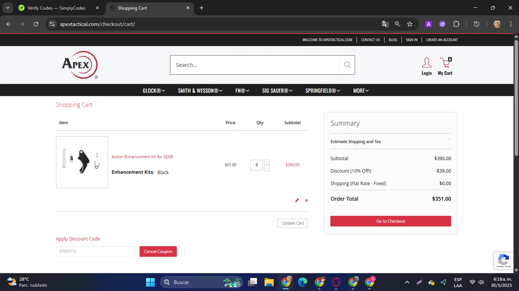Expand the SMITH & WESSON menu
This screenshot has height=291, width=519.
click(200, 90)
